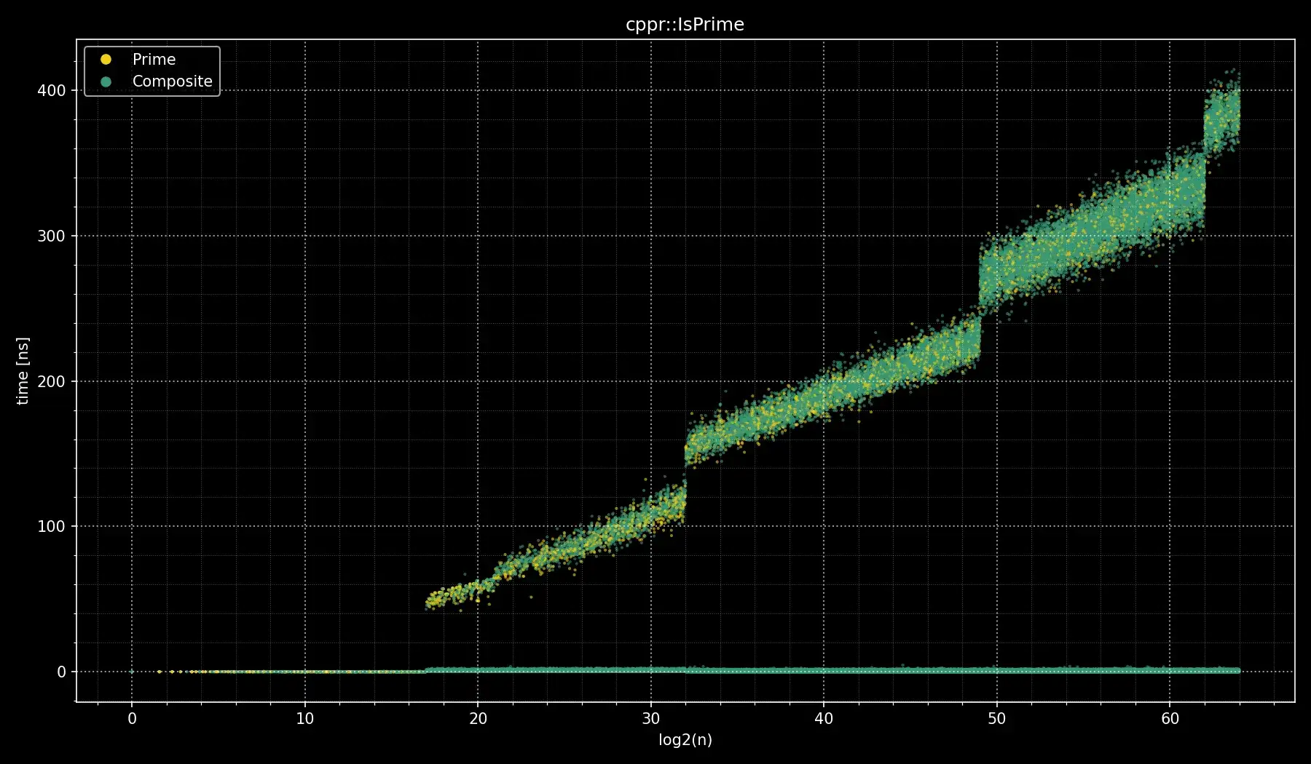The image size is (1311, 764).
Task: Select the 'Composite' legend text label
Action: click(x=172, y=81)
